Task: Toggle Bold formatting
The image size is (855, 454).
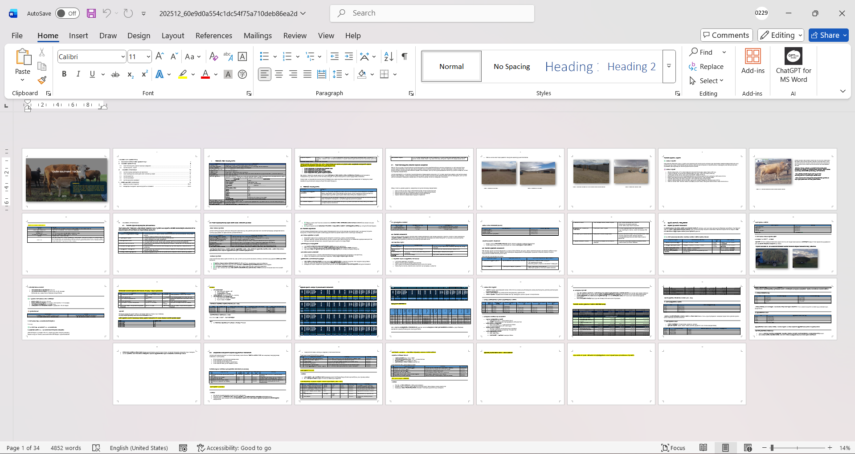Action: click(x=64, y=74)
